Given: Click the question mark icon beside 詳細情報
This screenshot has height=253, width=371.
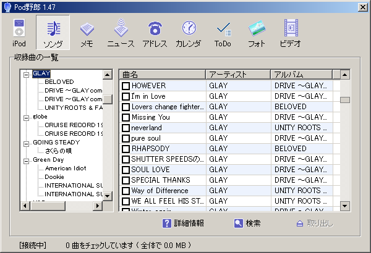Looking at the screenshot, I should coord(167,223).
